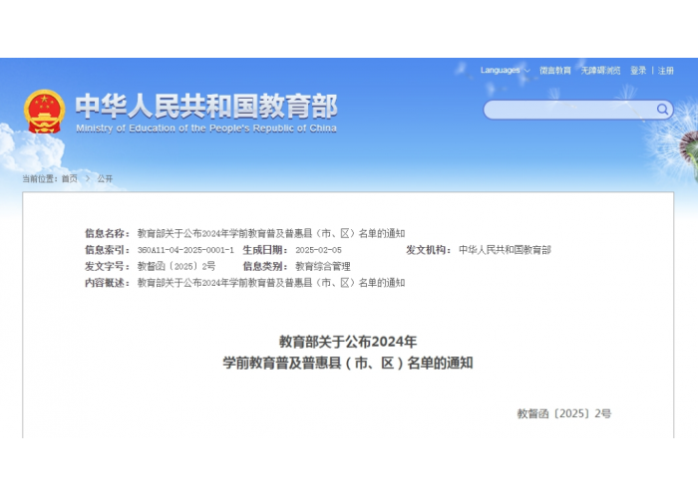This screenshot has width=698, height=498.
Task: Click the 当前位置 breadcrumb label
Action: [40, 178]
